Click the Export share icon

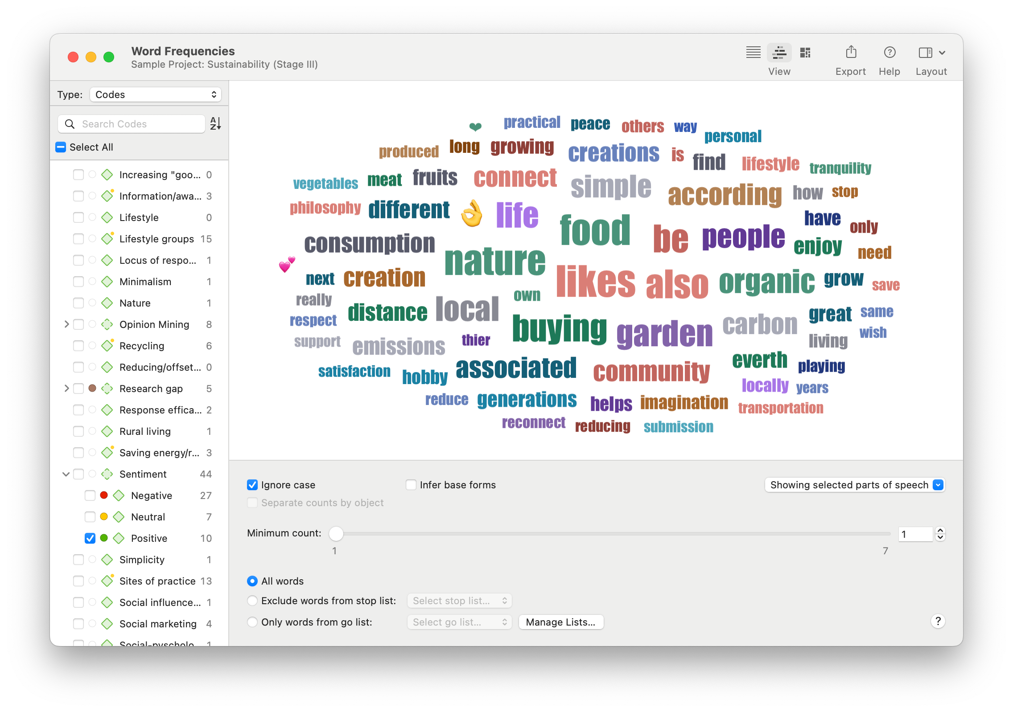click(851, 53)
